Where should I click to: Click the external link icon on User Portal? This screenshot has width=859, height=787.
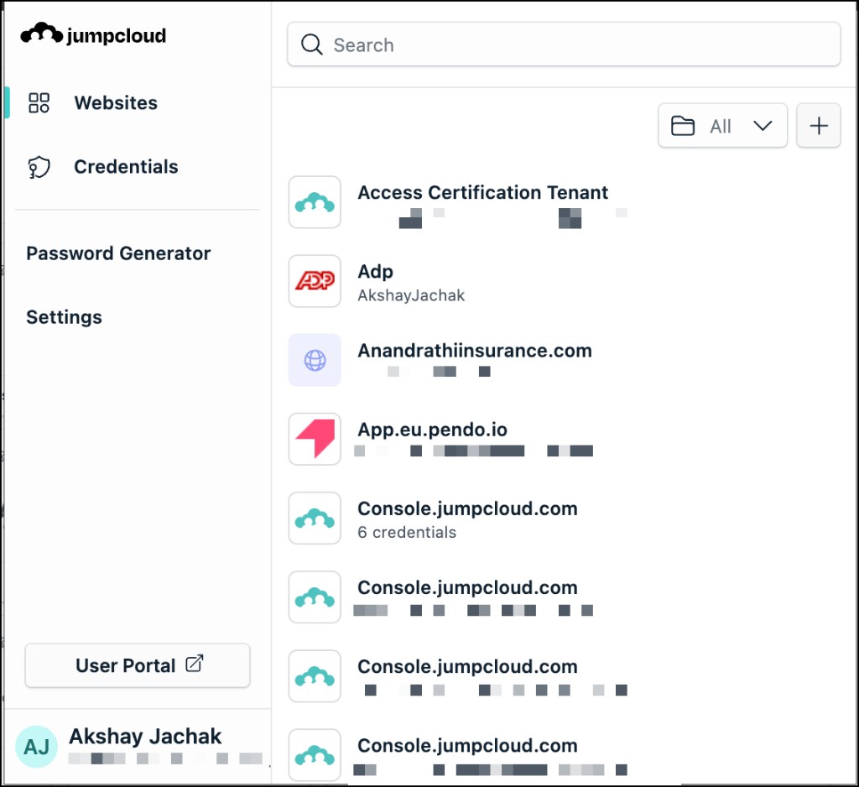point(194,663)
